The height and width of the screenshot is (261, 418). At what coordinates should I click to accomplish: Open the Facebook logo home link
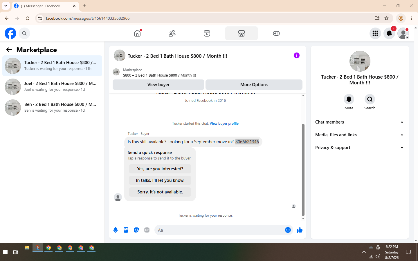point(10,33)
